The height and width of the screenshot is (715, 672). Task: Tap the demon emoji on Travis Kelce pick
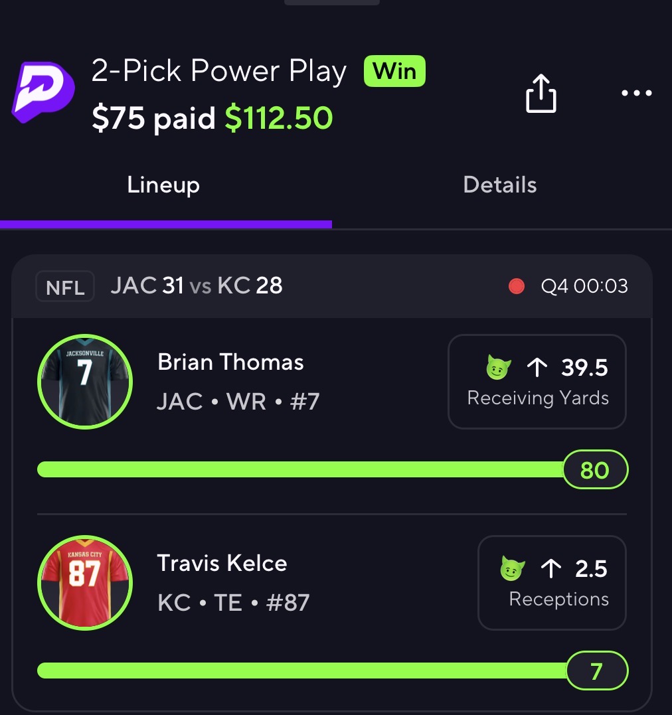tap(512, 569)
